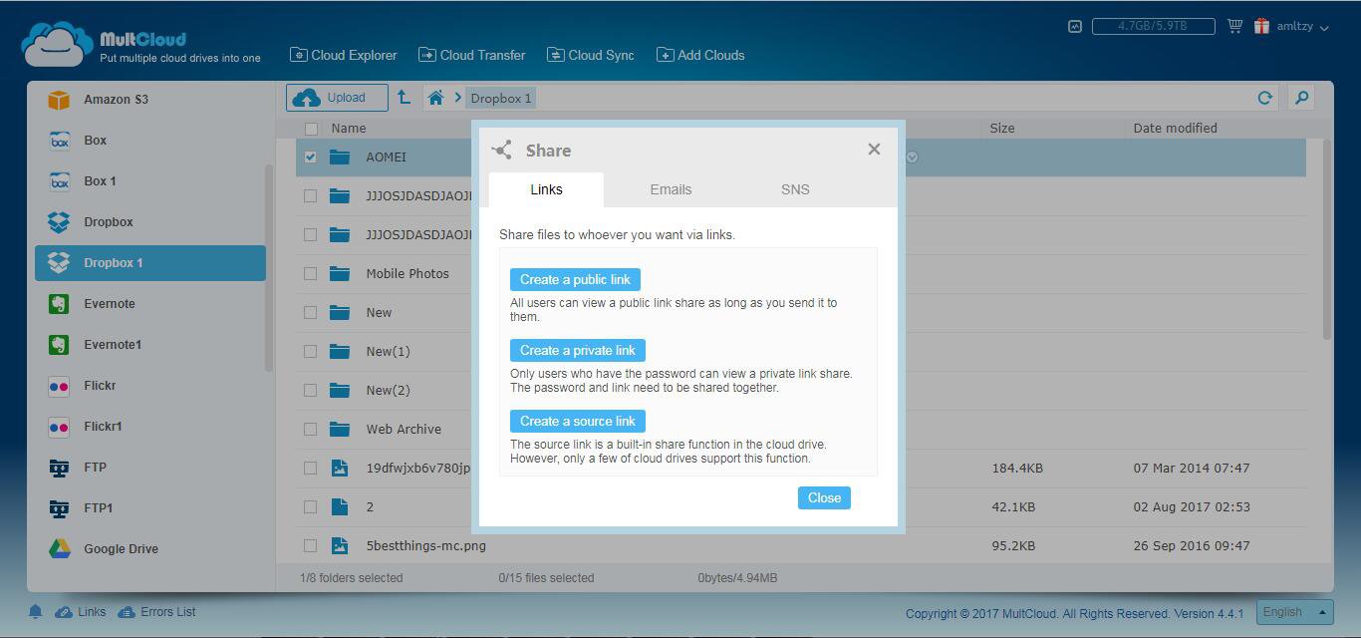
Task: Open Links in bottom bar
Action: (x=81, y=612)
